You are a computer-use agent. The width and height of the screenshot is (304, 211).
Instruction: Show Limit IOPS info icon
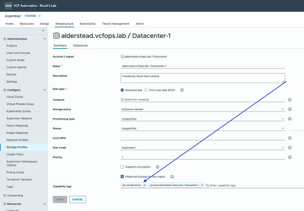pos(290,138)
